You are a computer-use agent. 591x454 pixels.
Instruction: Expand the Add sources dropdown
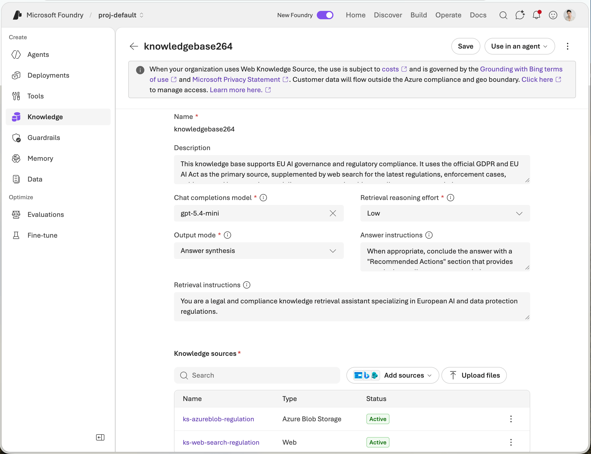pos(392,375)
